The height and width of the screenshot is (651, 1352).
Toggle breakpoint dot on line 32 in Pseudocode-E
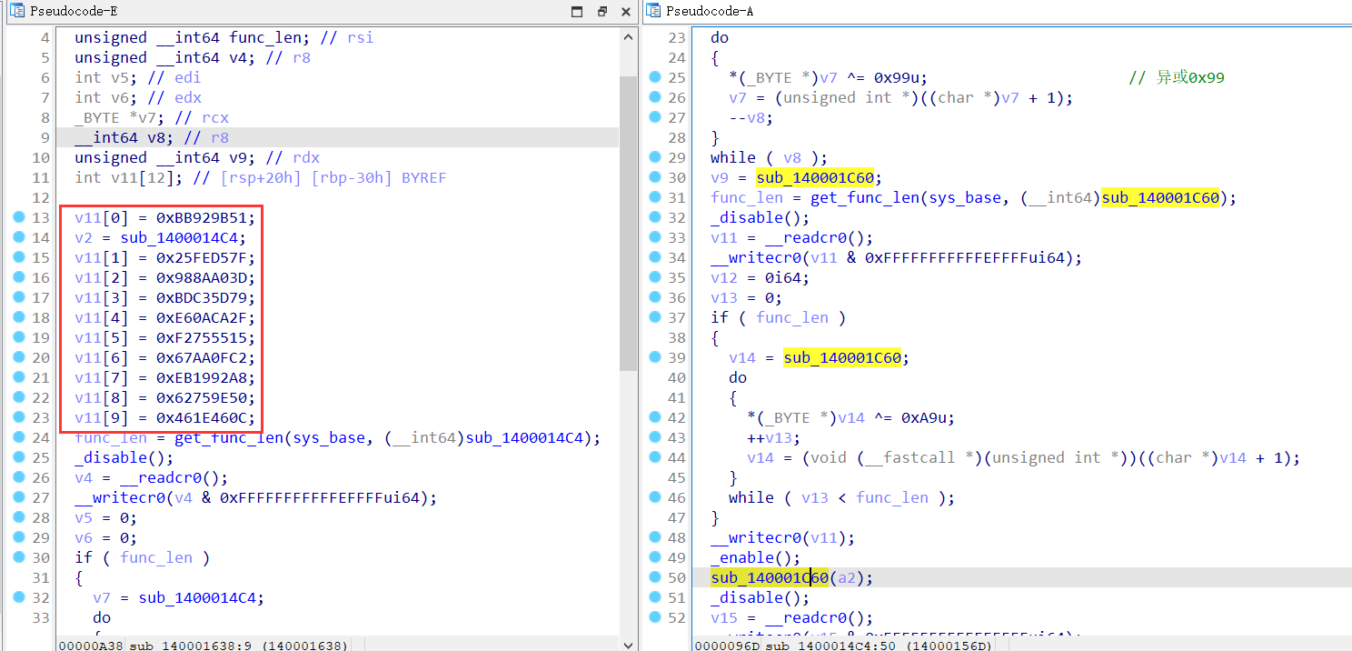19,597
